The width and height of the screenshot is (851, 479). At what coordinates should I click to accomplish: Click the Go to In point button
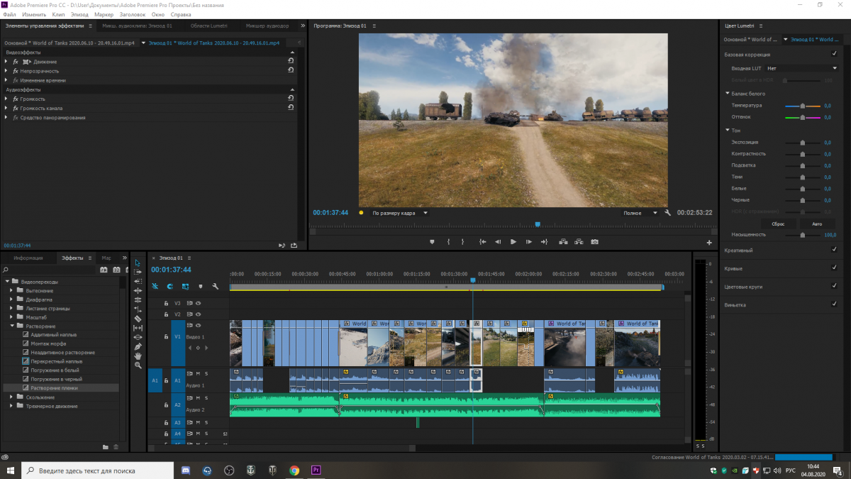pos(482,242)
